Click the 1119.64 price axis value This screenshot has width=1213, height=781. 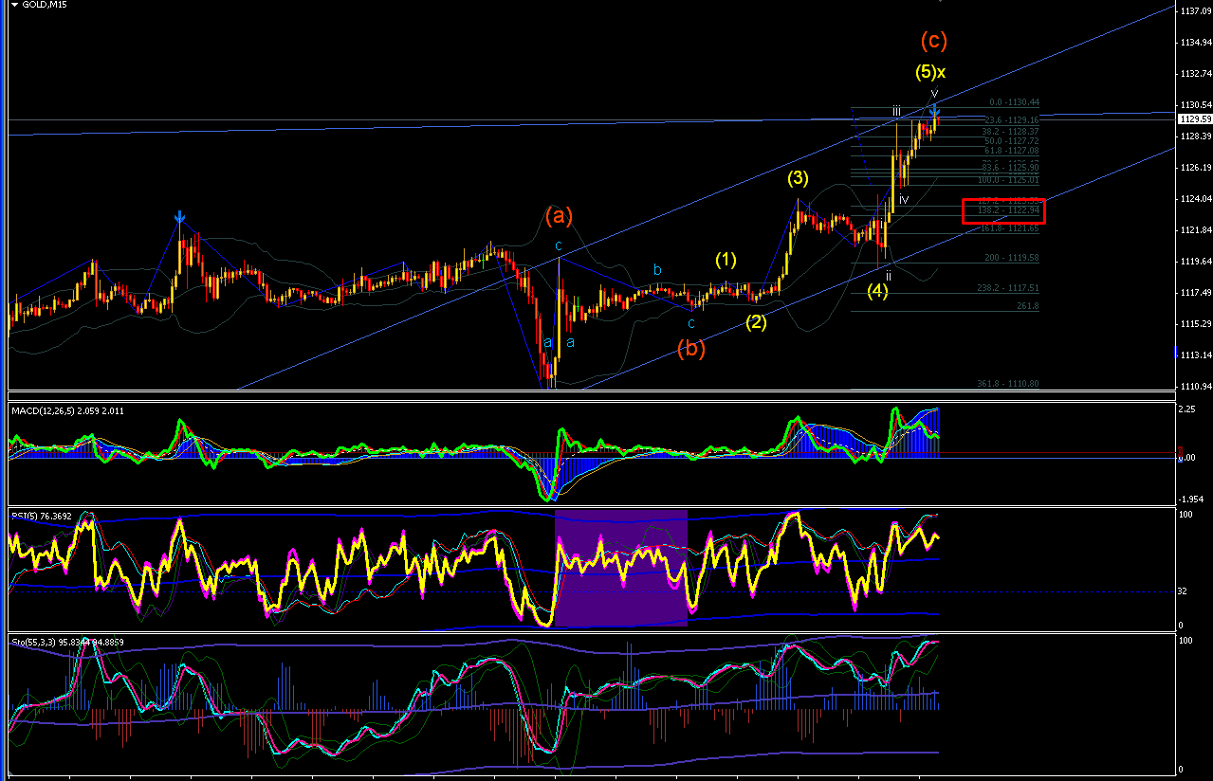click(1195, 262)
